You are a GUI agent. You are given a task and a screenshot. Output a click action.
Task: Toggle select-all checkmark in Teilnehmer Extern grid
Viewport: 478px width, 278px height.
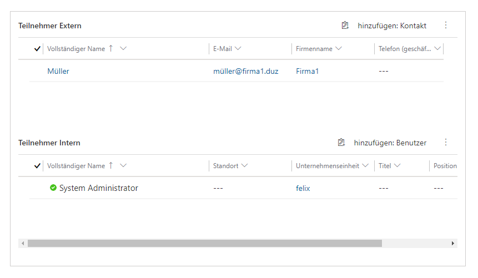37,49
